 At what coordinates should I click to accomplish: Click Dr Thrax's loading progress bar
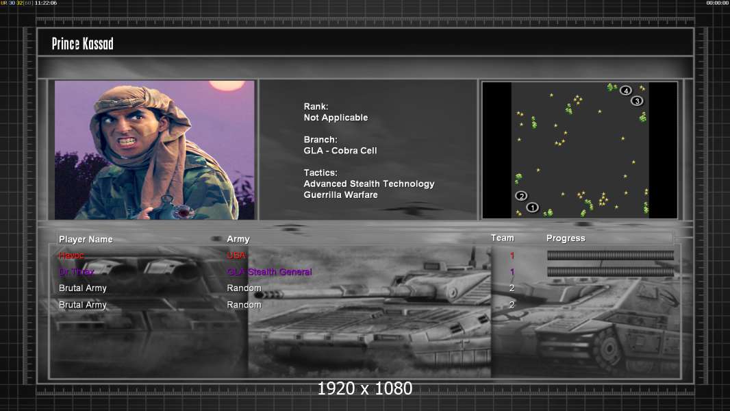tap(610, 272)
